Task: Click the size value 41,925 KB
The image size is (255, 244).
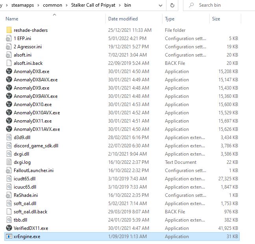Action: tap(228, 228)
